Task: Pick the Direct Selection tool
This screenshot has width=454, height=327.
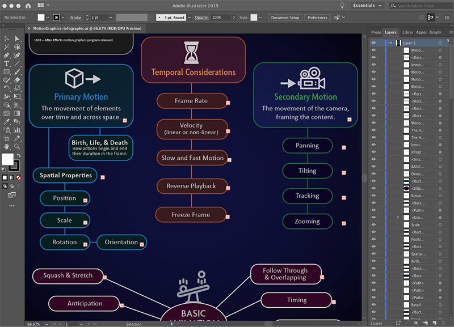Action: [17, 39]
